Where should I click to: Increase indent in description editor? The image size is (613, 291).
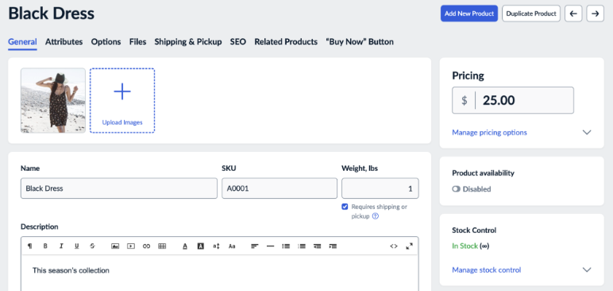click(x=333, y=246)
